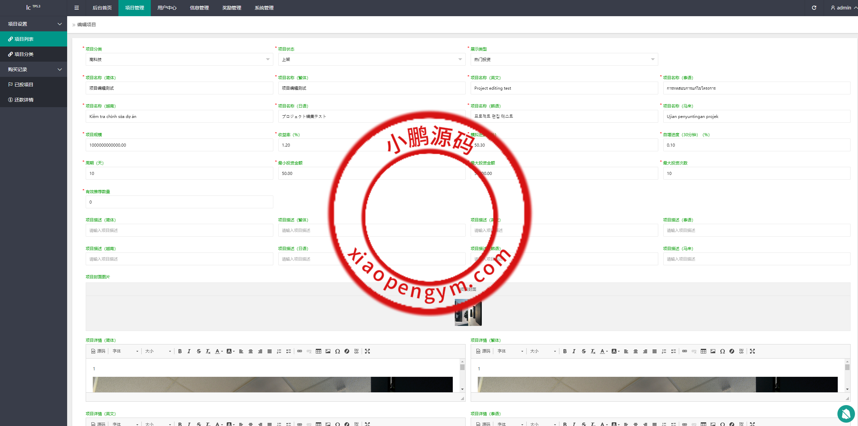The width and height of the screenshot is (858, 426).
Task: Open the 奖励管理 menu
Action: (231, 8)
